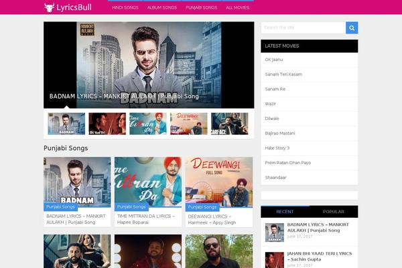Image resolution: width=402 pixels, height=268 pixels.
Task: Click the LyricsBull bull logo icon
Action: 49,7
